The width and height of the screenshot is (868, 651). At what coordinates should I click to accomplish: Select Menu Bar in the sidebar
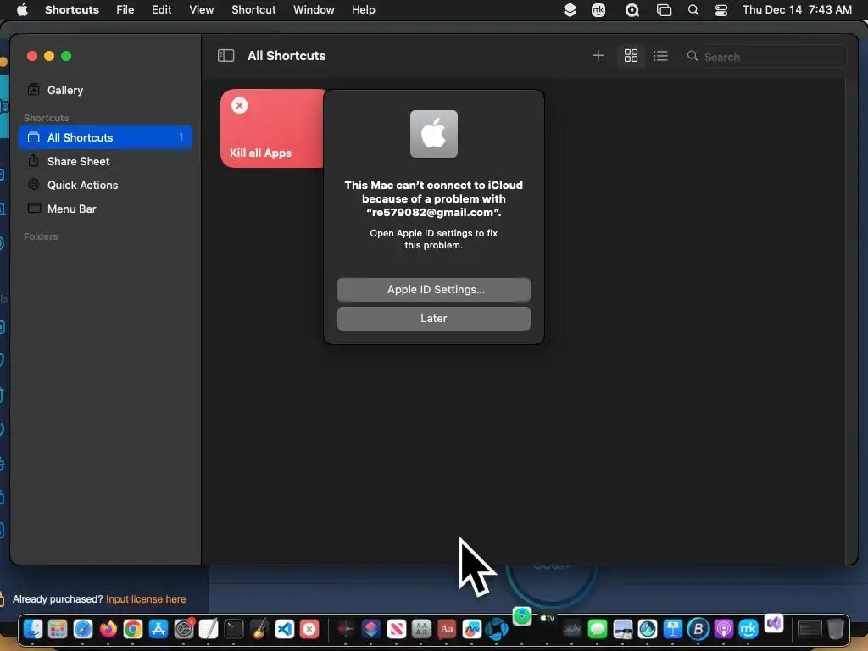point(106,209)
